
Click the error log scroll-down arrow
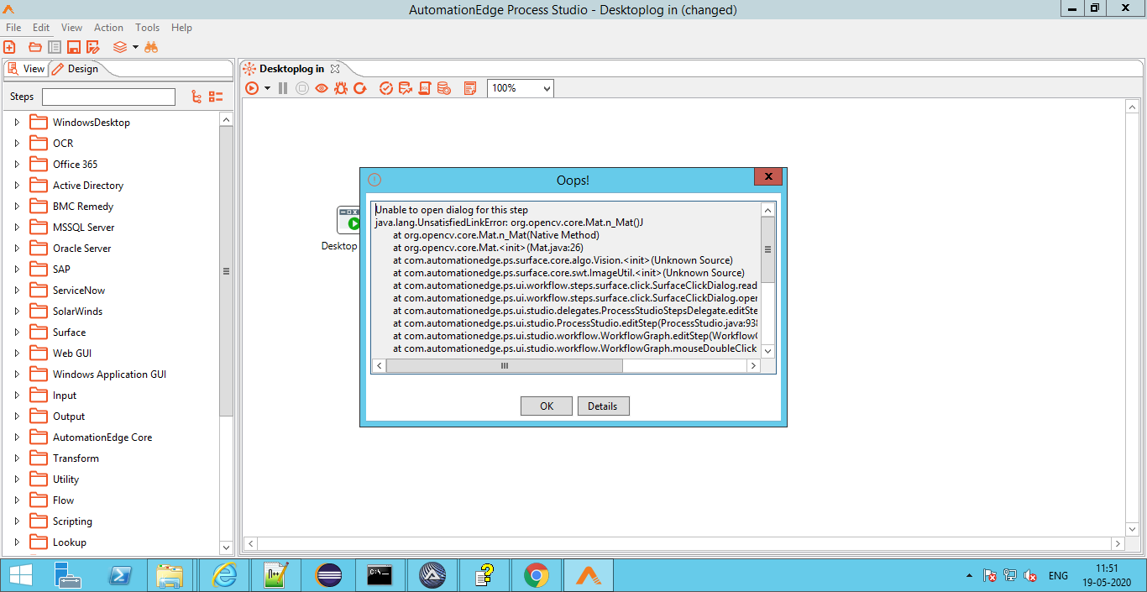click(x=767, y=351)
